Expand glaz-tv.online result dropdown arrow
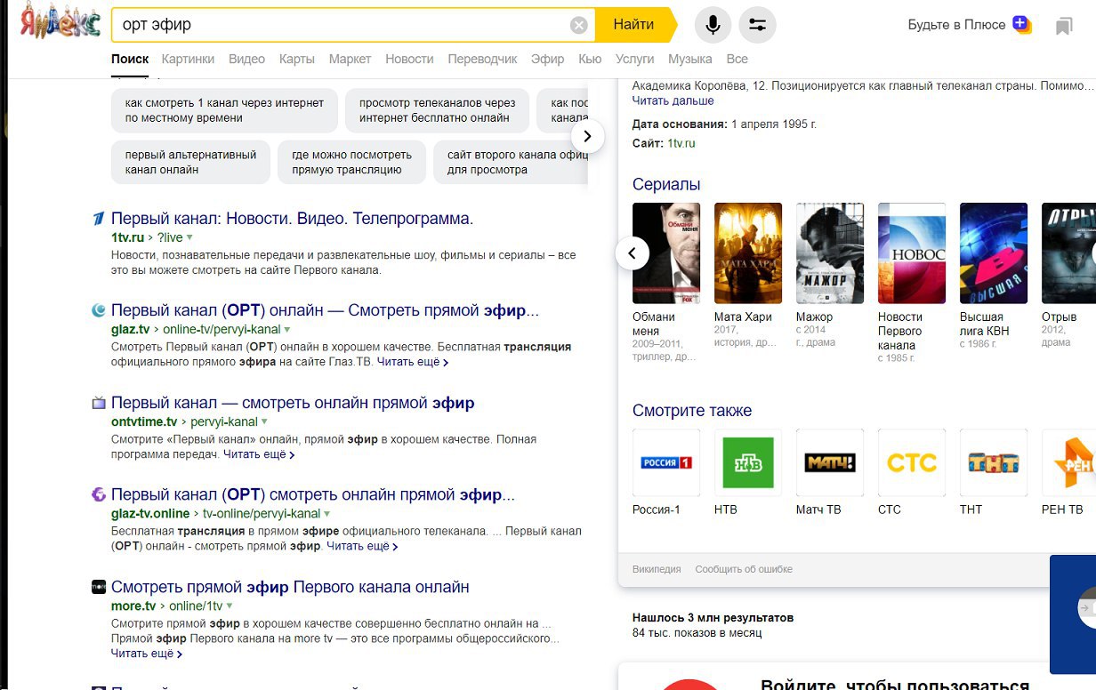This screenshot has width=1096, height=690. [x=326, y=514]
